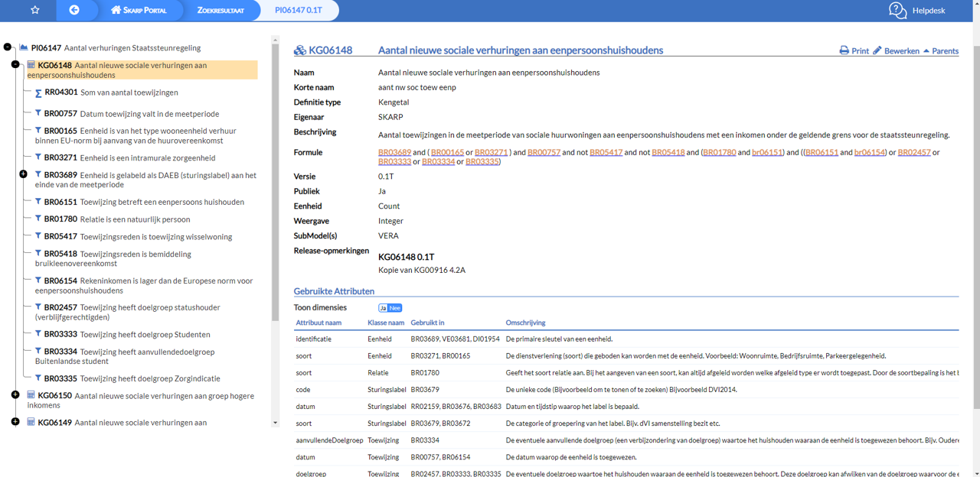The image size is (980, 477).
Task: Open the Helpdesk chat icon
Action: click(x=897, y=10)
